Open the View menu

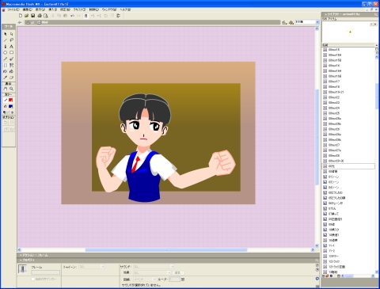pyautogui.click(x=40, y=10)
